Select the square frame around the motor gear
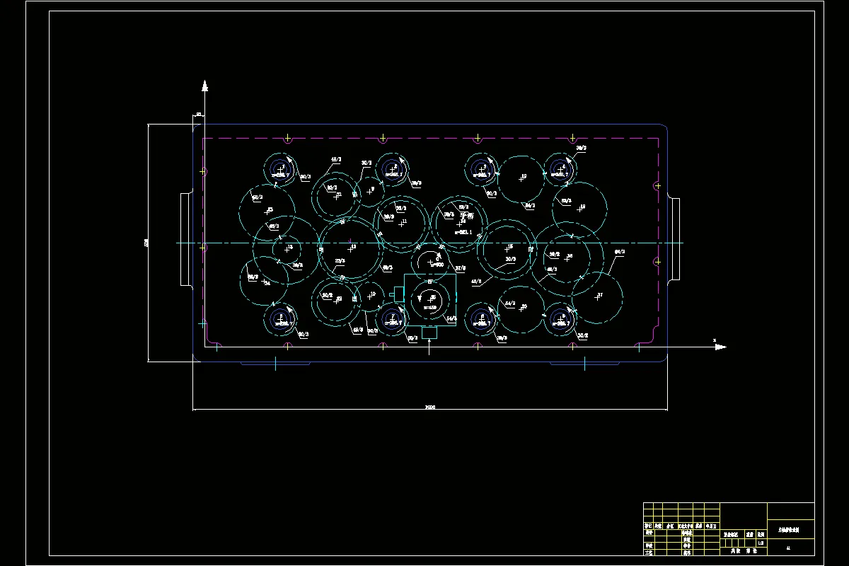 (430, 300)
